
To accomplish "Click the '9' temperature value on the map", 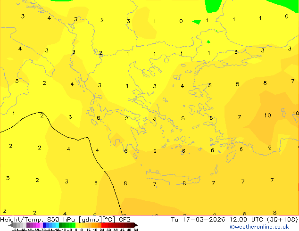I will pyautogui.click(x=270, y=148).
